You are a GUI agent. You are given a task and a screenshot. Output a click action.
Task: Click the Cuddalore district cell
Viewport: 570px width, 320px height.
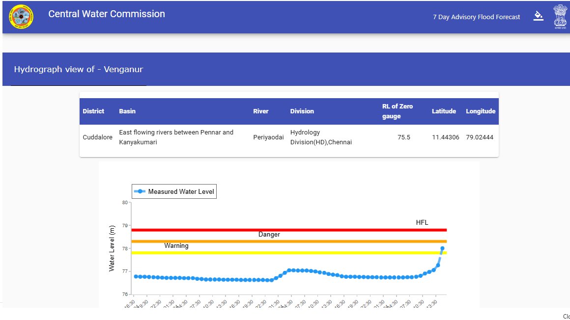(x=97, y=137)
